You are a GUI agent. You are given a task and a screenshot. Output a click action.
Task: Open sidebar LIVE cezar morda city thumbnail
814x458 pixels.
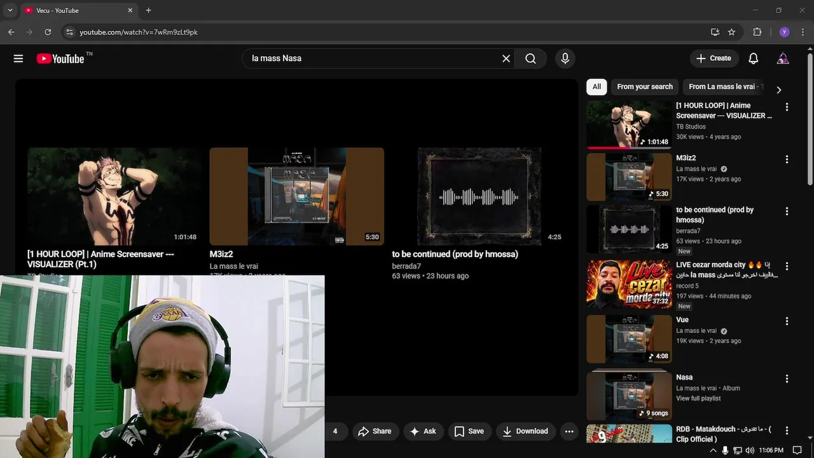[x=629, y=284]
